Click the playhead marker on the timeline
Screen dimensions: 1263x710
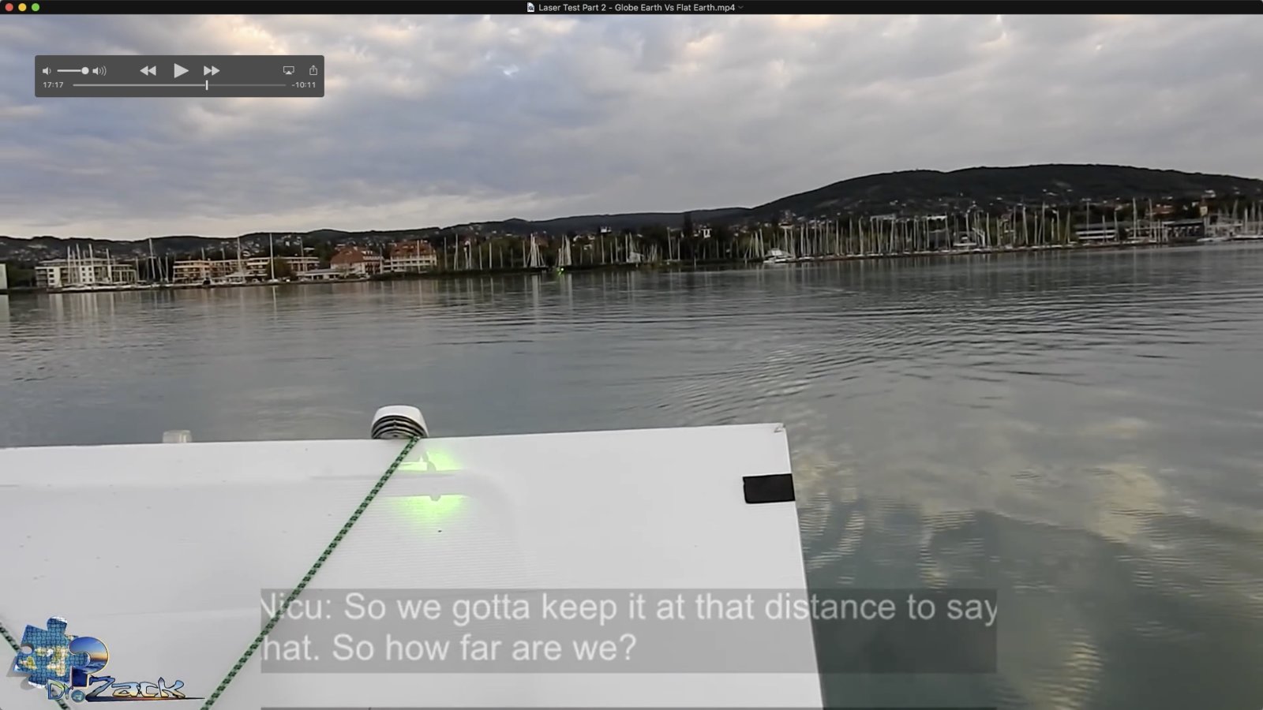point(207,85)
